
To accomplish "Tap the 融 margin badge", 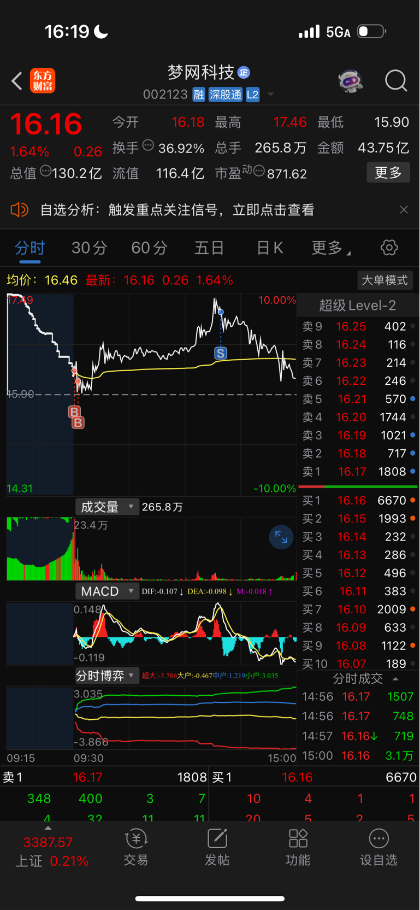I will tap(198, 95).
